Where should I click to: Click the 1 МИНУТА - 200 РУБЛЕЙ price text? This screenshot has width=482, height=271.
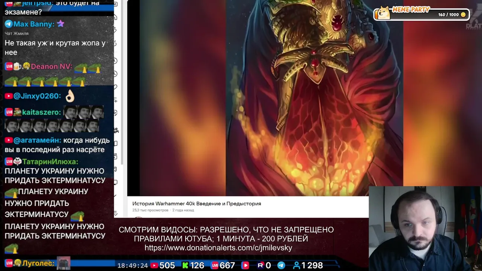click(262, 239)
